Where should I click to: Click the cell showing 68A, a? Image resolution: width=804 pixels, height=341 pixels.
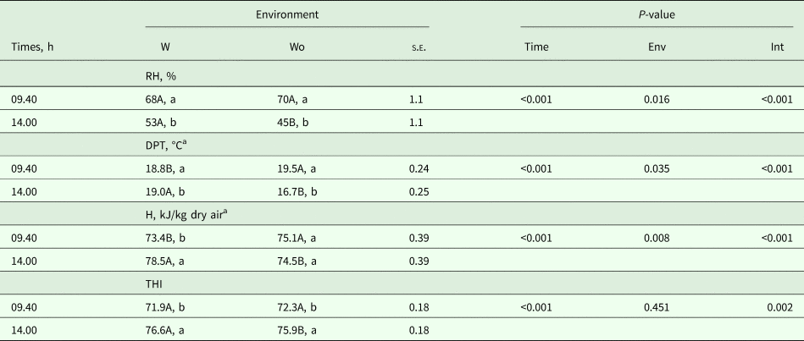163,100
